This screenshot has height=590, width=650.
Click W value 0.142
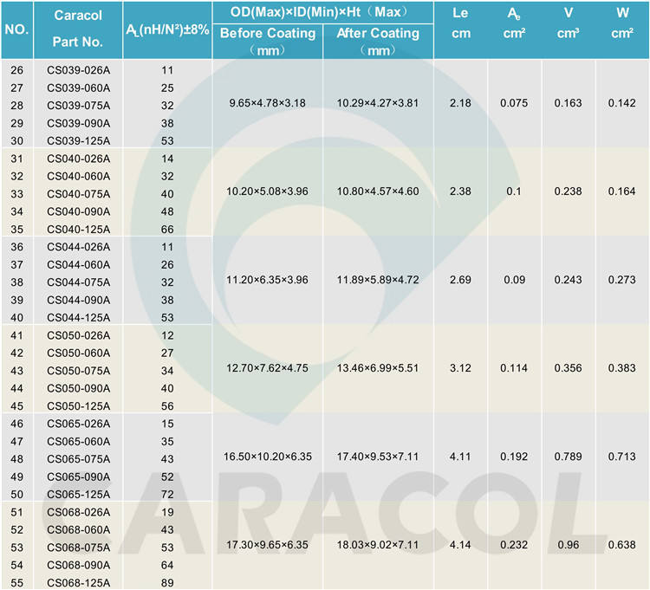[x=621, y=103]
